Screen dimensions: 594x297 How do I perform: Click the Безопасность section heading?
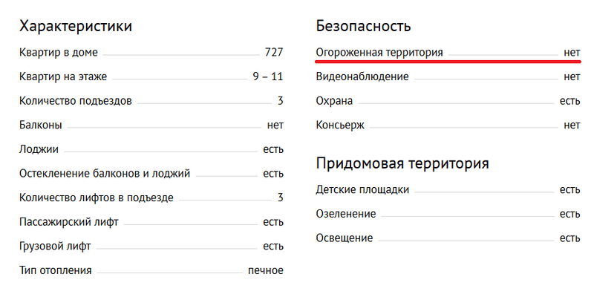(x=363, y=27)
